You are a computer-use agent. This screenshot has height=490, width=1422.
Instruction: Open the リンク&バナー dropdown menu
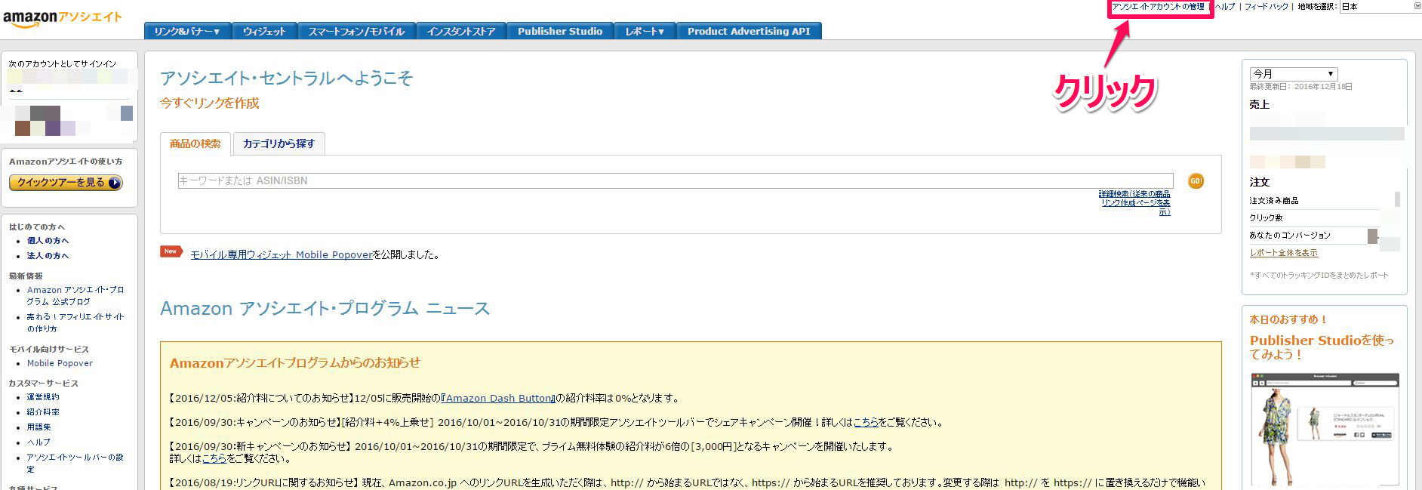pos(187,31)
